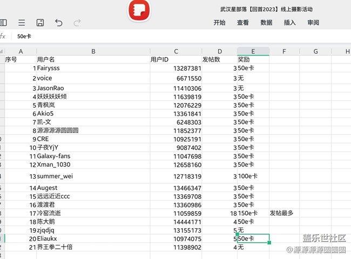Select the cell containing 子夜YjY
Screen dimensions: 351x259
93,148
